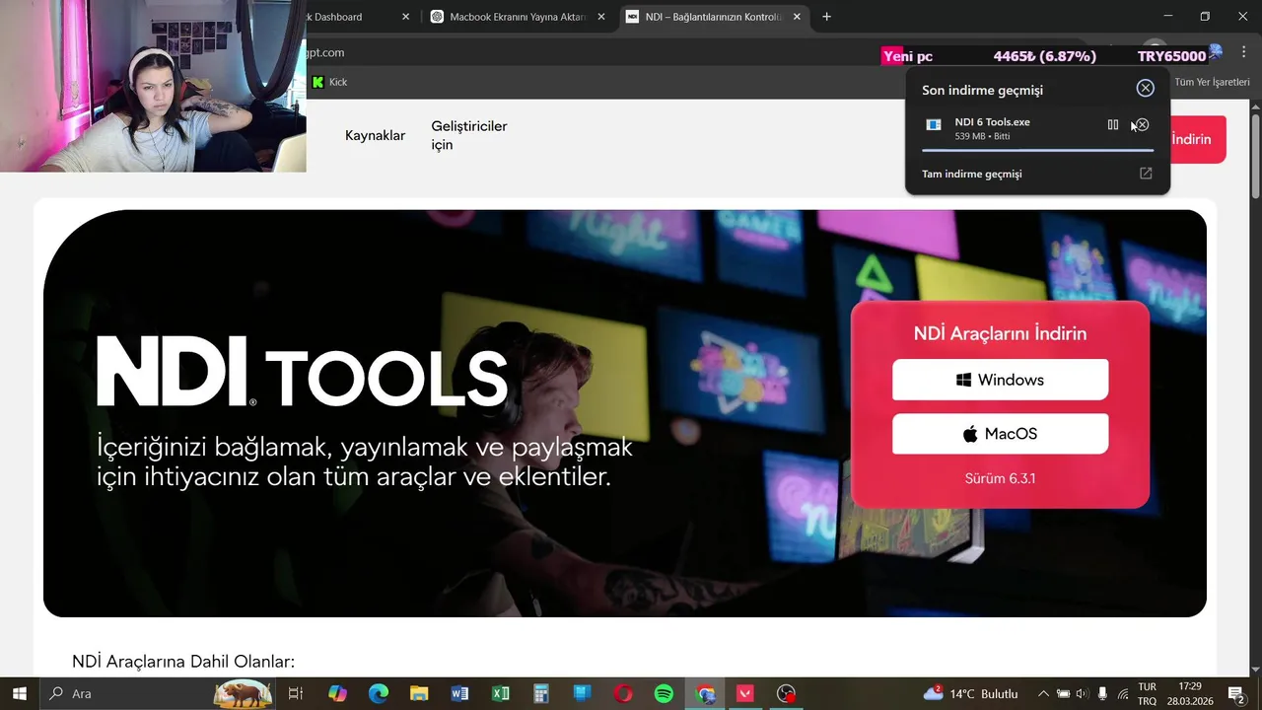Open the Geliştiriciler için menu
This screenshot has height=710, width=1262.
pyautogui.click(x=468, y=136)
